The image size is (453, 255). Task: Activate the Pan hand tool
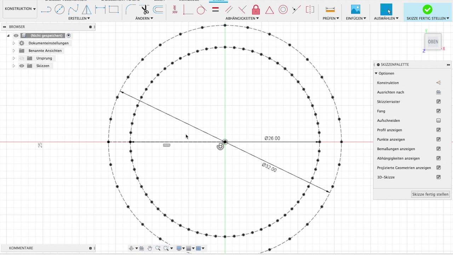(x=150, y=248)
